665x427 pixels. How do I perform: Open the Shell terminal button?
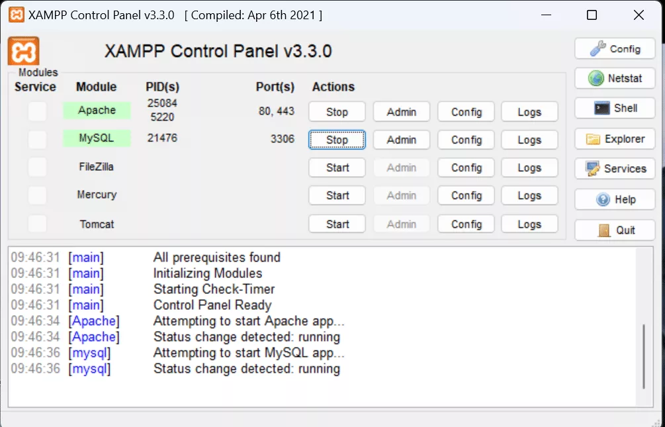pos(615,108)
